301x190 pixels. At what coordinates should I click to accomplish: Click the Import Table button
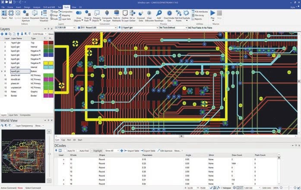[x=132, y=151]
